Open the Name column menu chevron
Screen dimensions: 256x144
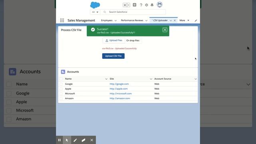coord(106,79)
